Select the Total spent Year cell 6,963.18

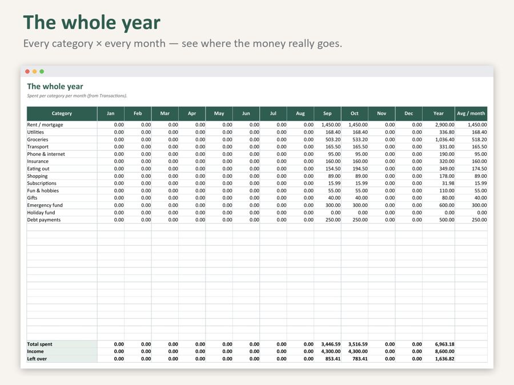(x=439, y=344)
